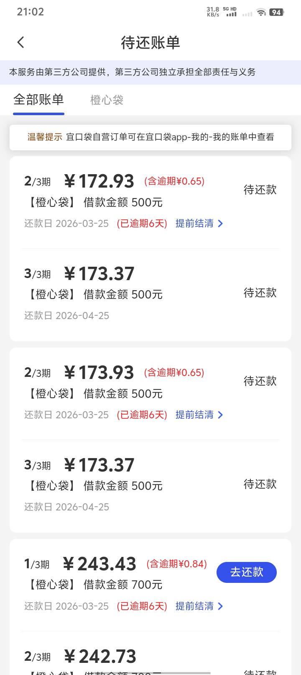Screen dimensions: 301x675
Task: Tap chevron beside 提前结清 on ¥172.93 bill
Action: point(220,224)
